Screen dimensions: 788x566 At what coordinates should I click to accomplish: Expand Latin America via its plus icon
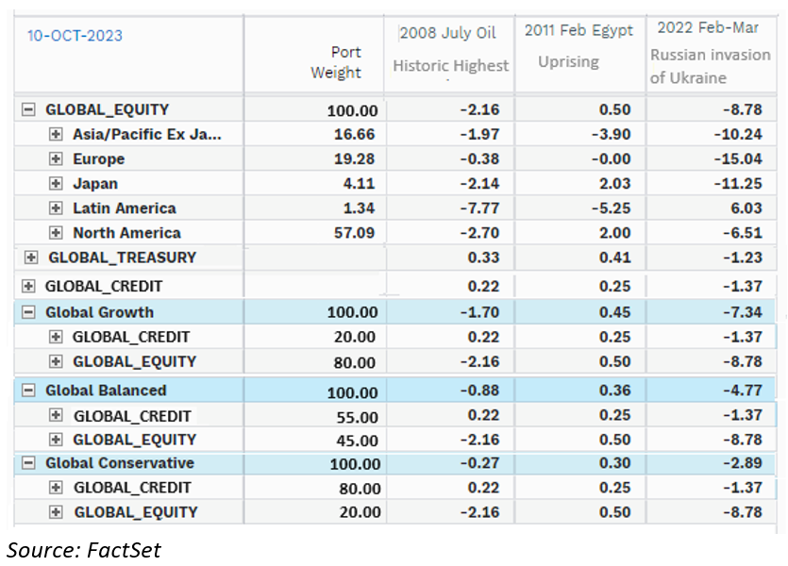55,208
